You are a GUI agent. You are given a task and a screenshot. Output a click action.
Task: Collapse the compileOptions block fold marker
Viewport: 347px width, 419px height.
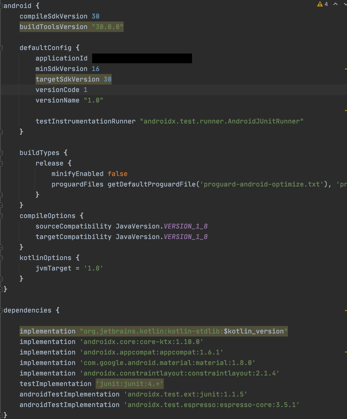click(1, 216)
